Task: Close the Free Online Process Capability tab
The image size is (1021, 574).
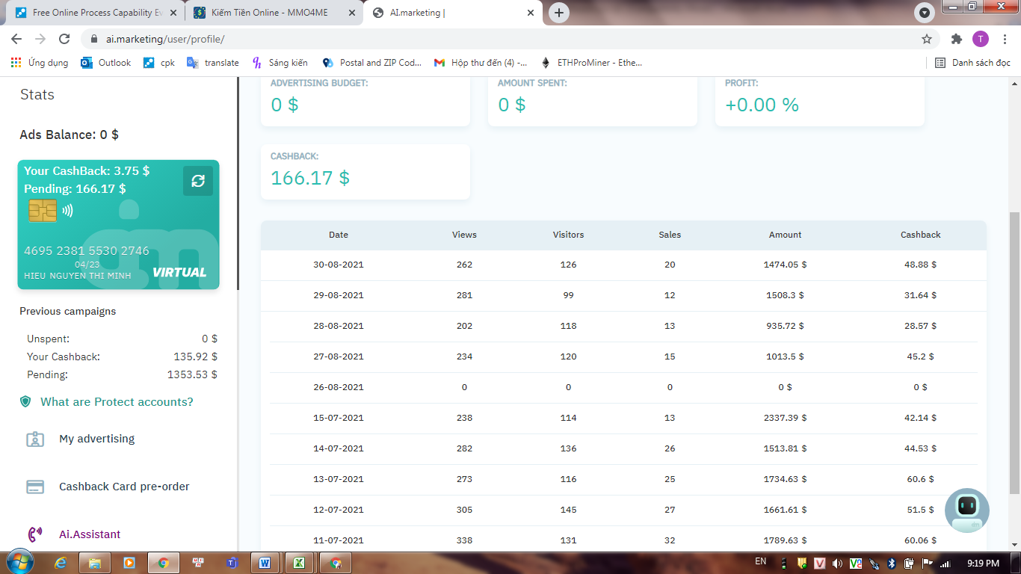Action: pos(173,13)
